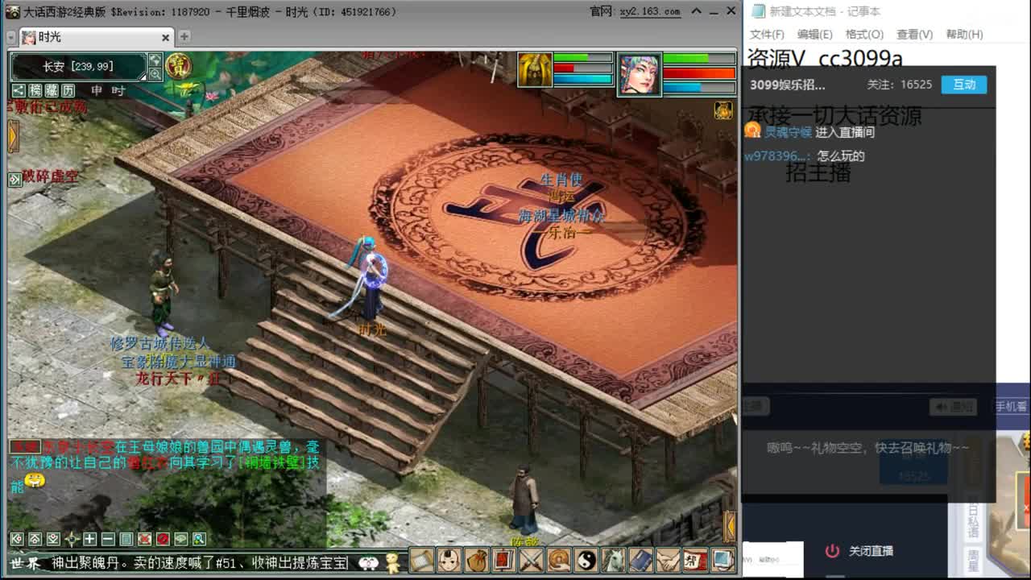This screenshot has width=1031, height=580.
Task: Open the red book icon in bottom toolbar
Action: click(x=504, y=560)
